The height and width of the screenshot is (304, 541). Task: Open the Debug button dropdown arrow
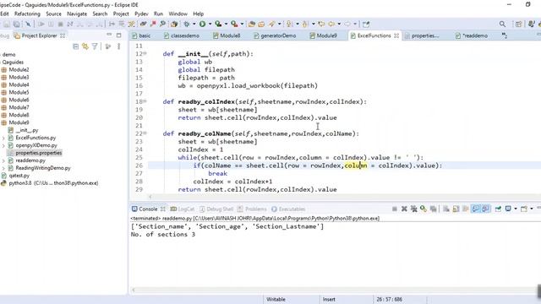tap(194, 24)
